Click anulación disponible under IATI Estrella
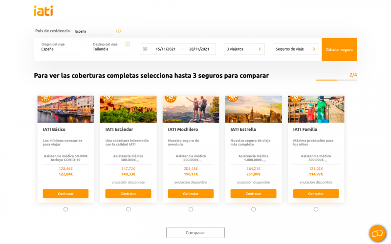The height and width of the screenshot is (244, 391). tap(253, 182)
